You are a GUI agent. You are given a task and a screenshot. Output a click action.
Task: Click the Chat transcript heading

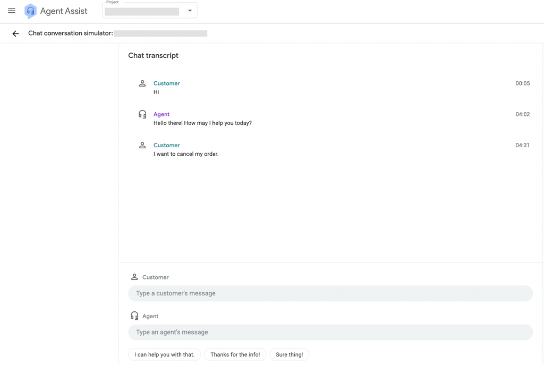[x=153, y=55]
